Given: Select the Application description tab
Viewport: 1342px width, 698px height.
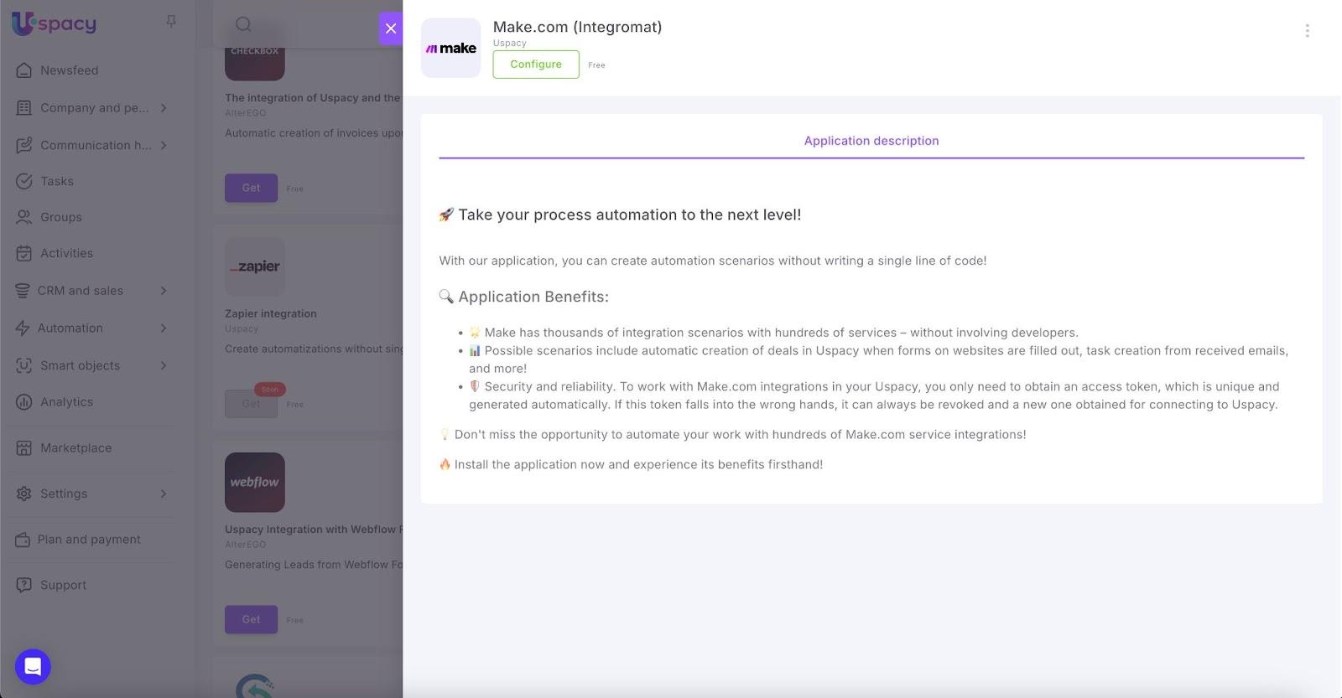Looking at the screenshot, I should [871, 141].
